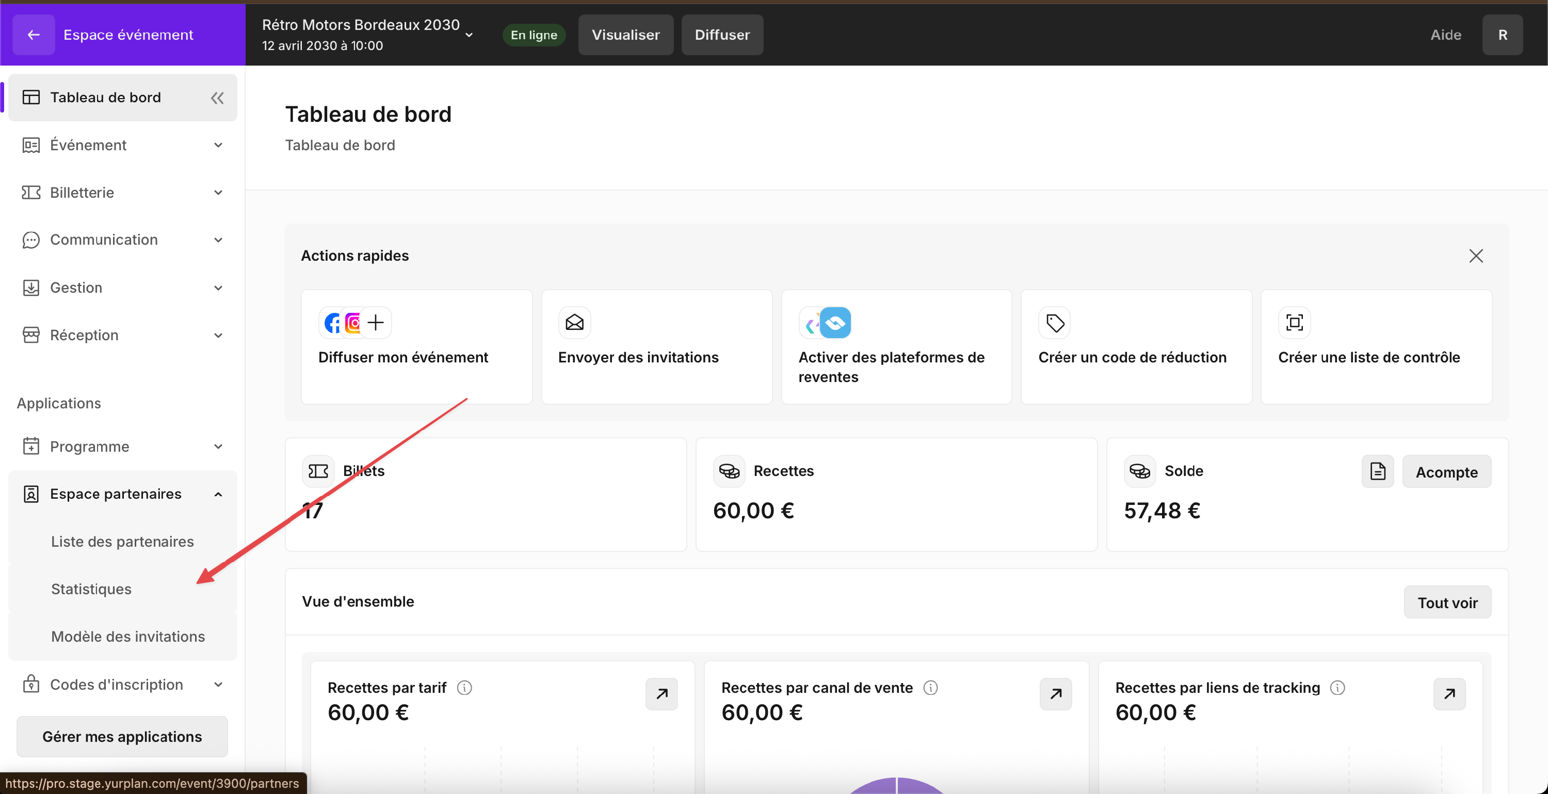This screenshot has height=794, width=1548.
Task: Close the Actions rapides panel
Action: tap(1475, 256)
